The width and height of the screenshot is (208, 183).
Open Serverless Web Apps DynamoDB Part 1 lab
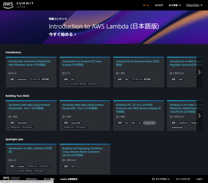pos(29,106)
